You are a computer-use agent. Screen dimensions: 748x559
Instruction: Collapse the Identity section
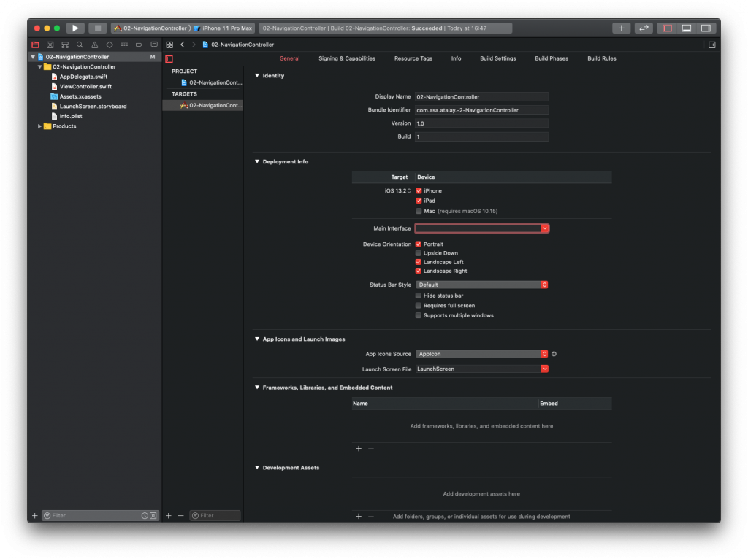pyautogui.click(x=257, y=75)
